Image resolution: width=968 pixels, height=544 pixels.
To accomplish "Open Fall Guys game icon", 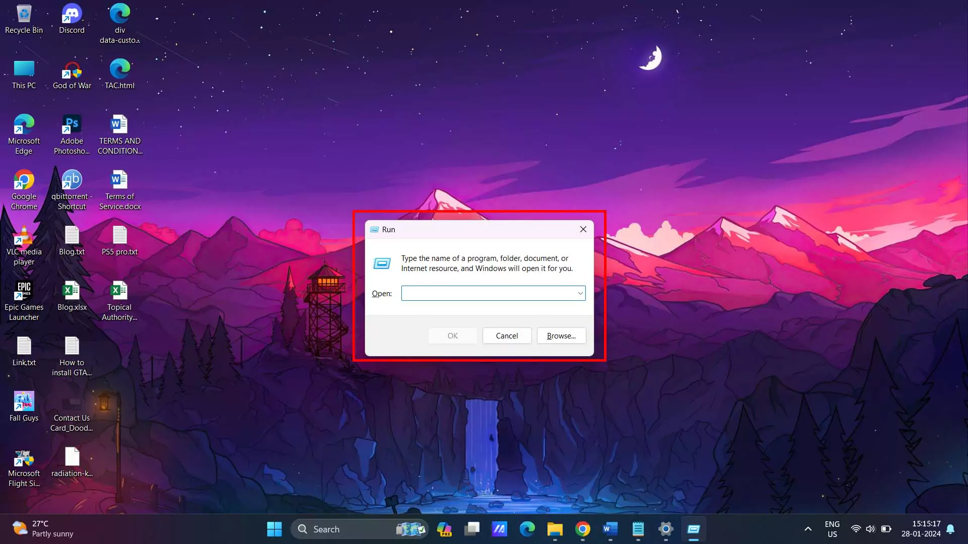I will (x=23, y=402).
